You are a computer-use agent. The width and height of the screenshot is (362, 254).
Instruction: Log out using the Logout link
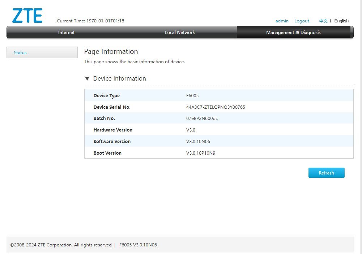pos(302,21)
